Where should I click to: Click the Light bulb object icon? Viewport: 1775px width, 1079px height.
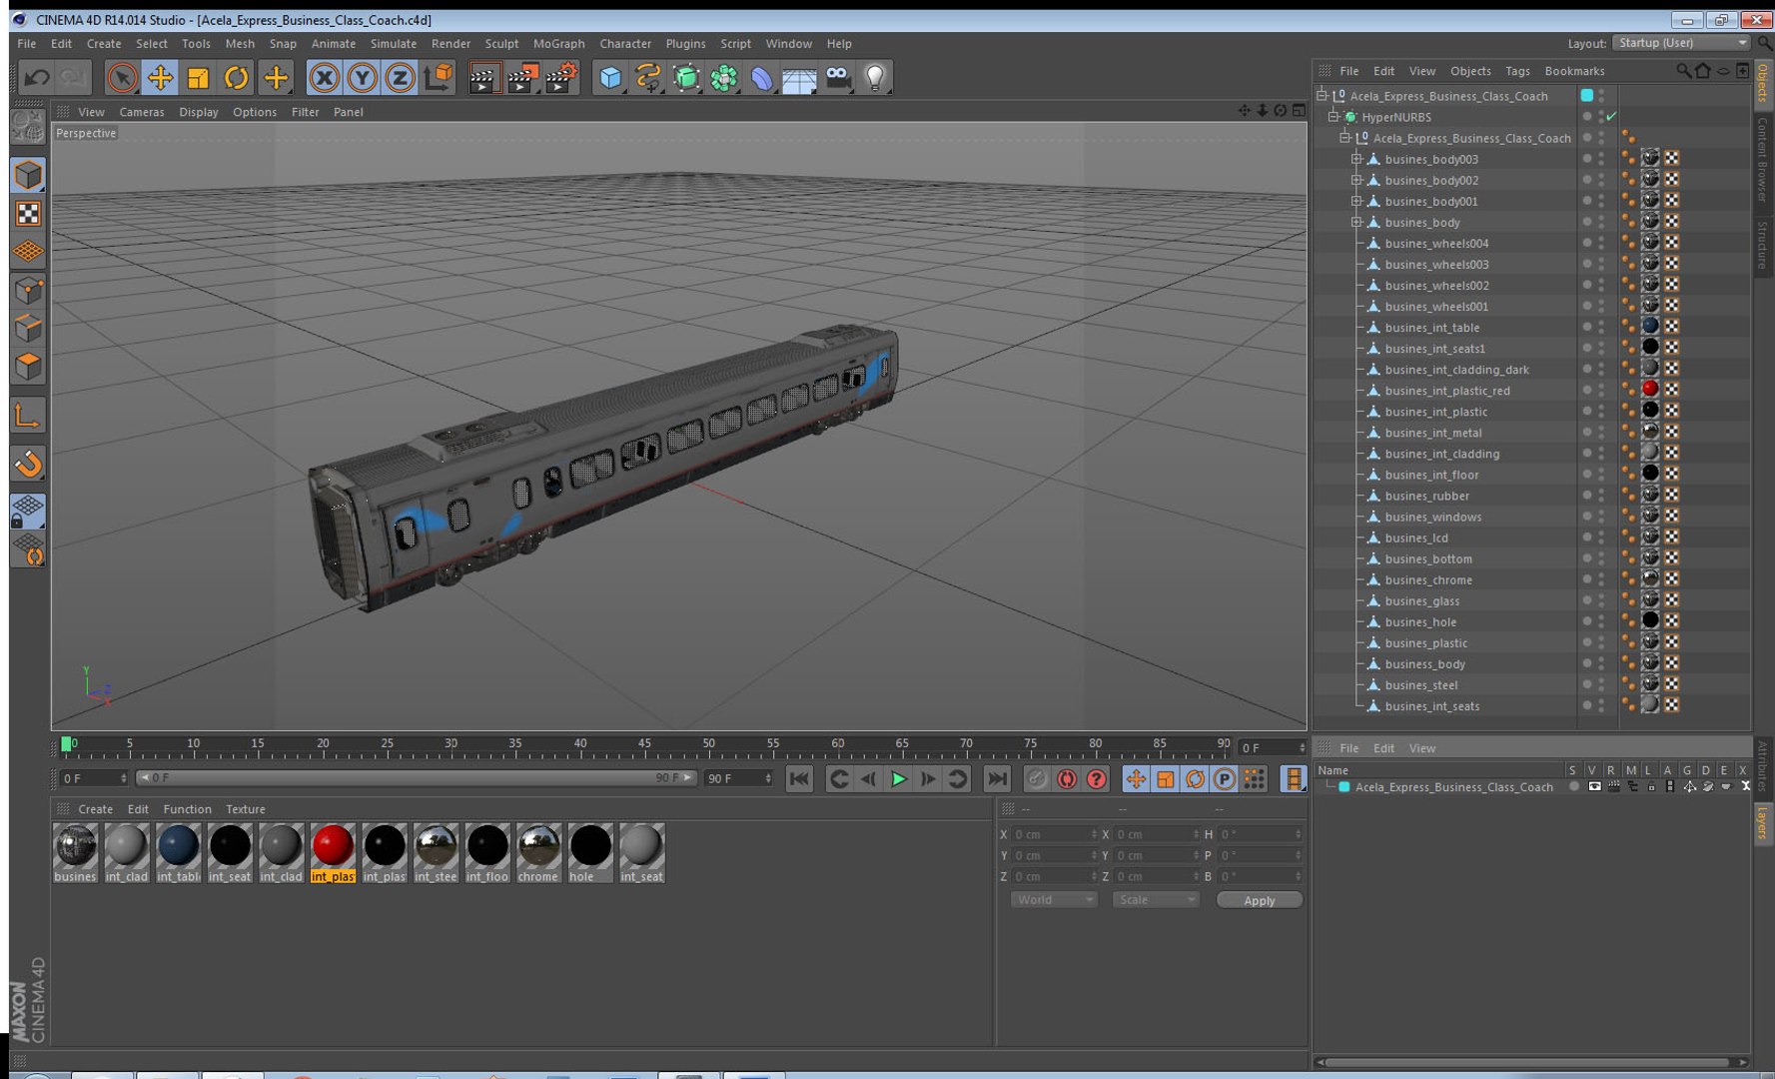pyautogui.click(x=876, y=77)
